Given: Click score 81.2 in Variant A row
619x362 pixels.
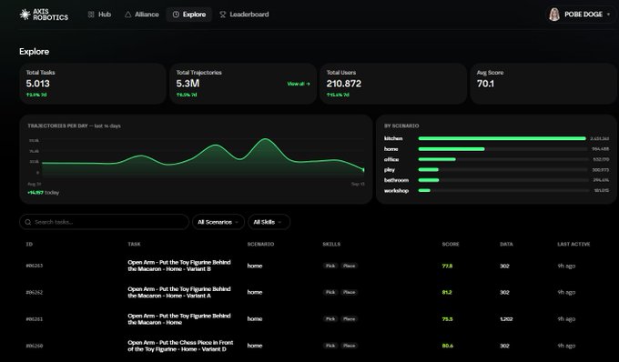Looking at the screenshot, I should point(447,292).
